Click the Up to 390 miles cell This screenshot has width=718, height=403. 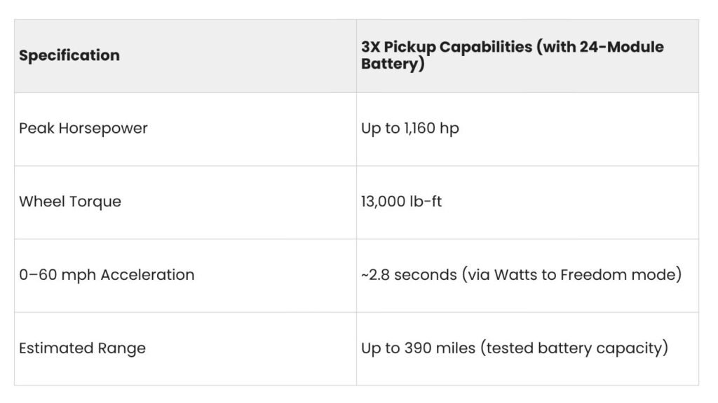pyautogui.click(x=527, y=349)
